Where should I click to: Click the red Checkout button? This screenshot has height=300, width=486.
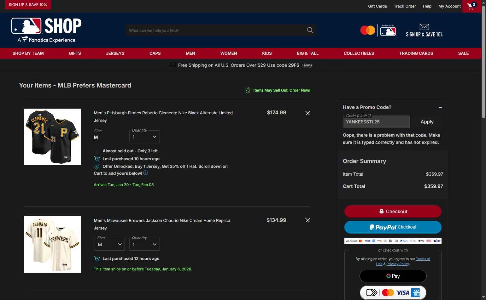coord(393,212)
